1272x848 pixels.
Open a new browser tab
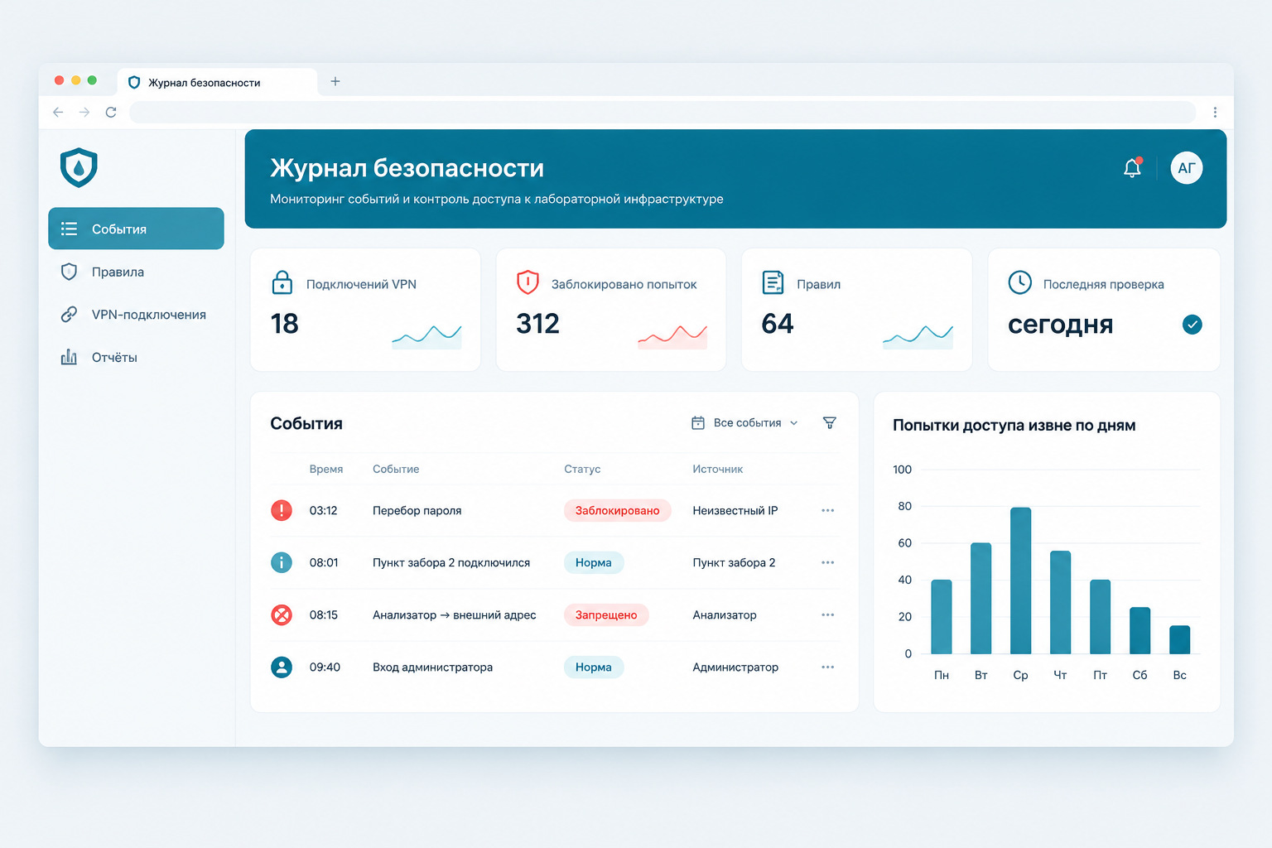[x=335, y=81]
